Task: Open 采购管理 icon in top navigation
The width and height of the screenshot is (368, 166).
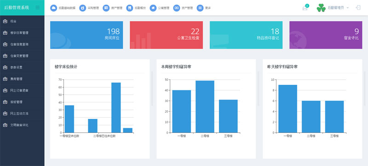Action: point(83,8)
